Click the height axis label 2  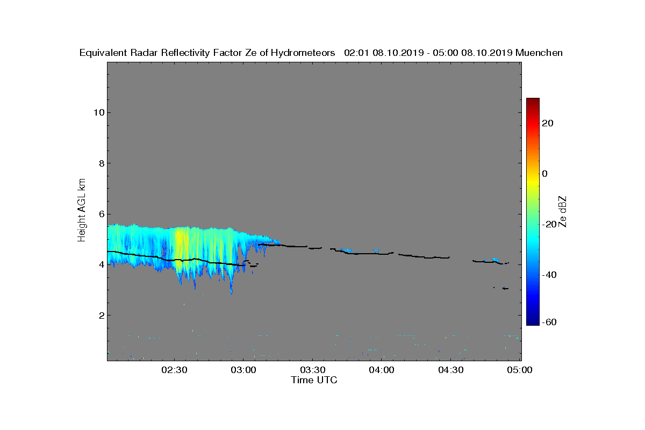point(101,315)
